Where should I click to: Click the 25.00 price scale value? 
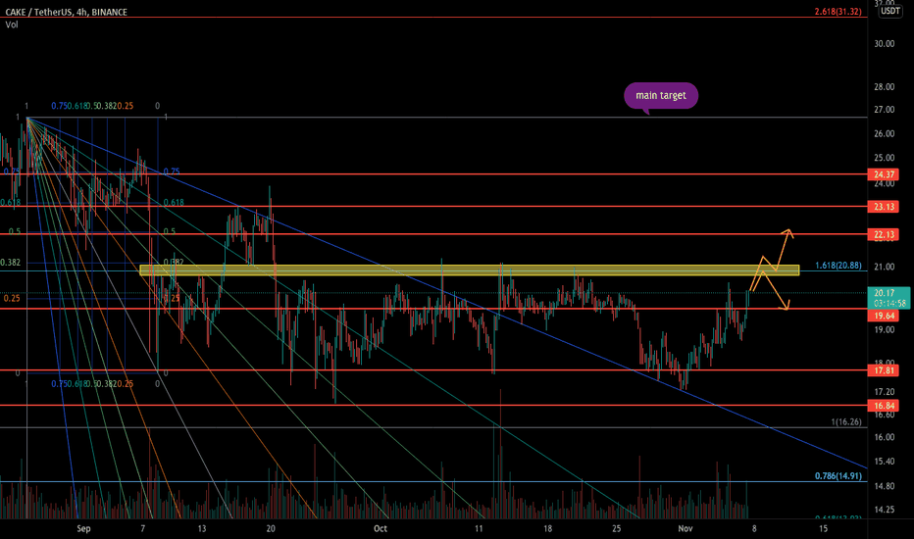tap(884, 158)
